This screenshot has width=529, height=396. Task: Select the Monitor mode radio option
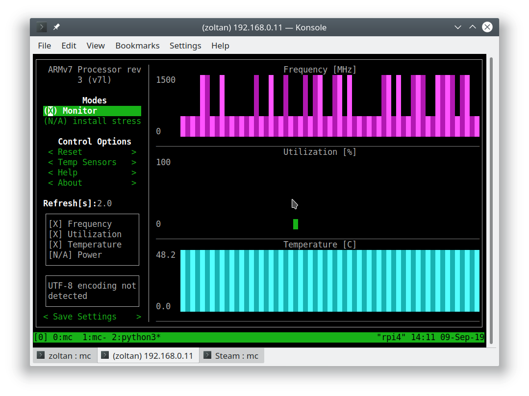pyautogui.click(x=70, y=111)
